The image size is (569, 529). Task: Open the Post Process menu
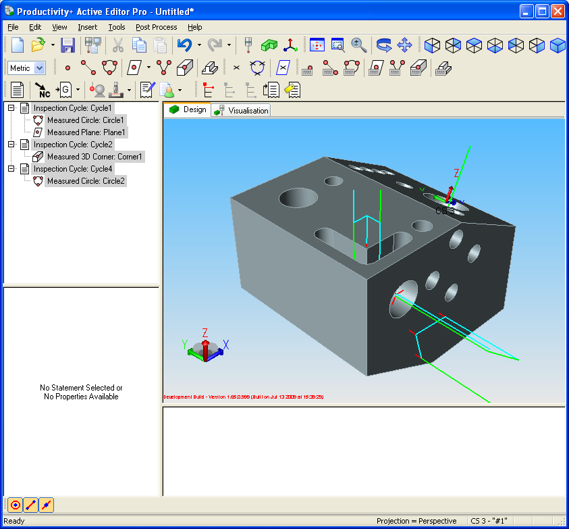pos(156,27)
